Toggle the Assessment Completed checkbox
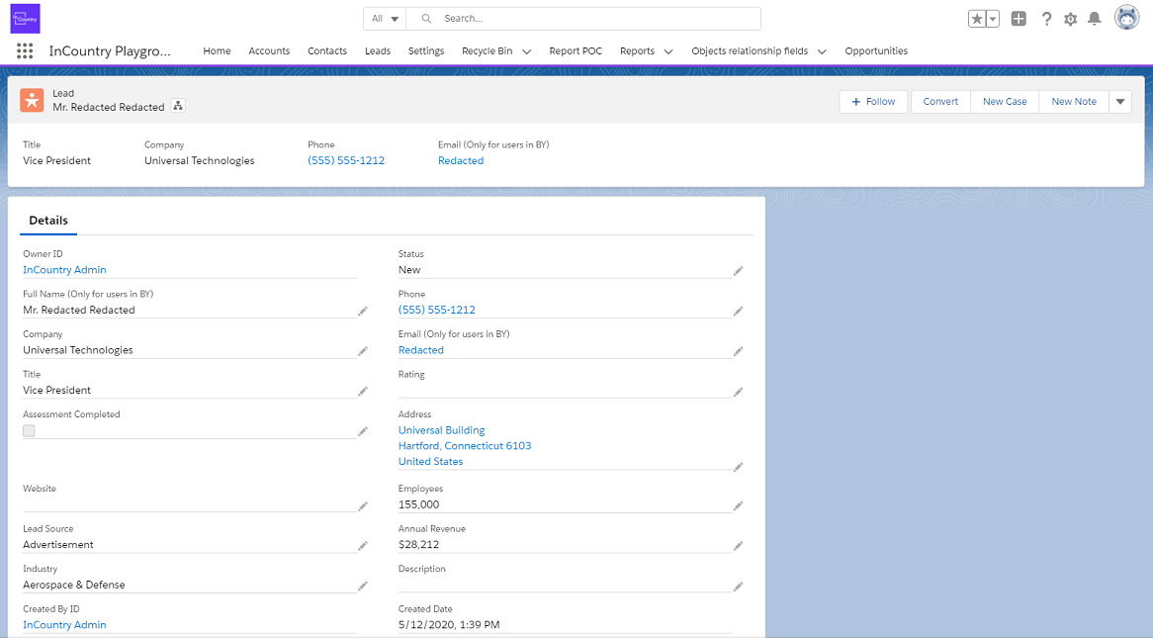 point(29,430)
